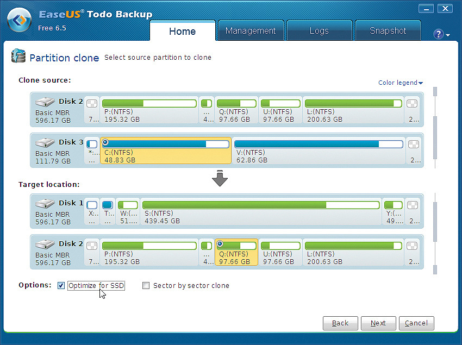This screenshot has width=462, height=345.
Task: Click the Partition clone disk icon
Action: (x=18, y=56)
